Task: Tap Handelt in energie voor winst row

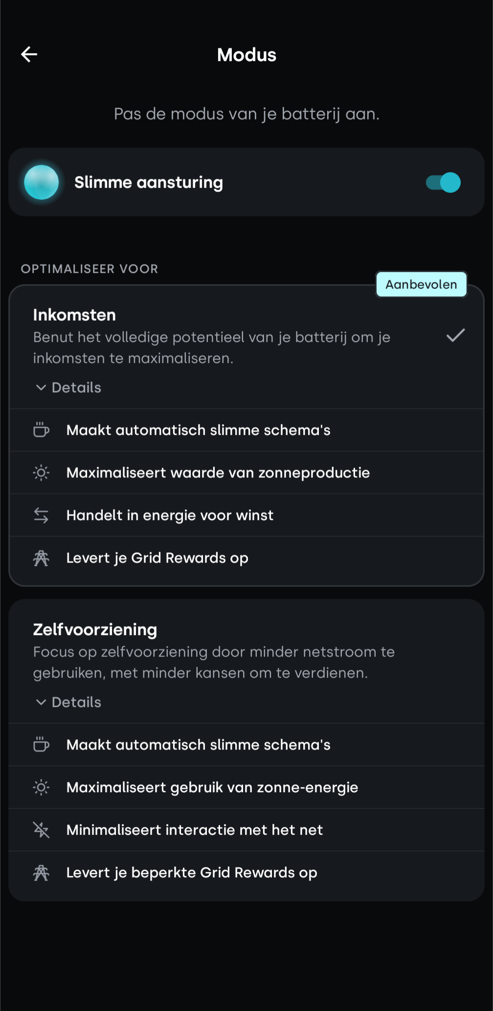Action: [170, 515]
